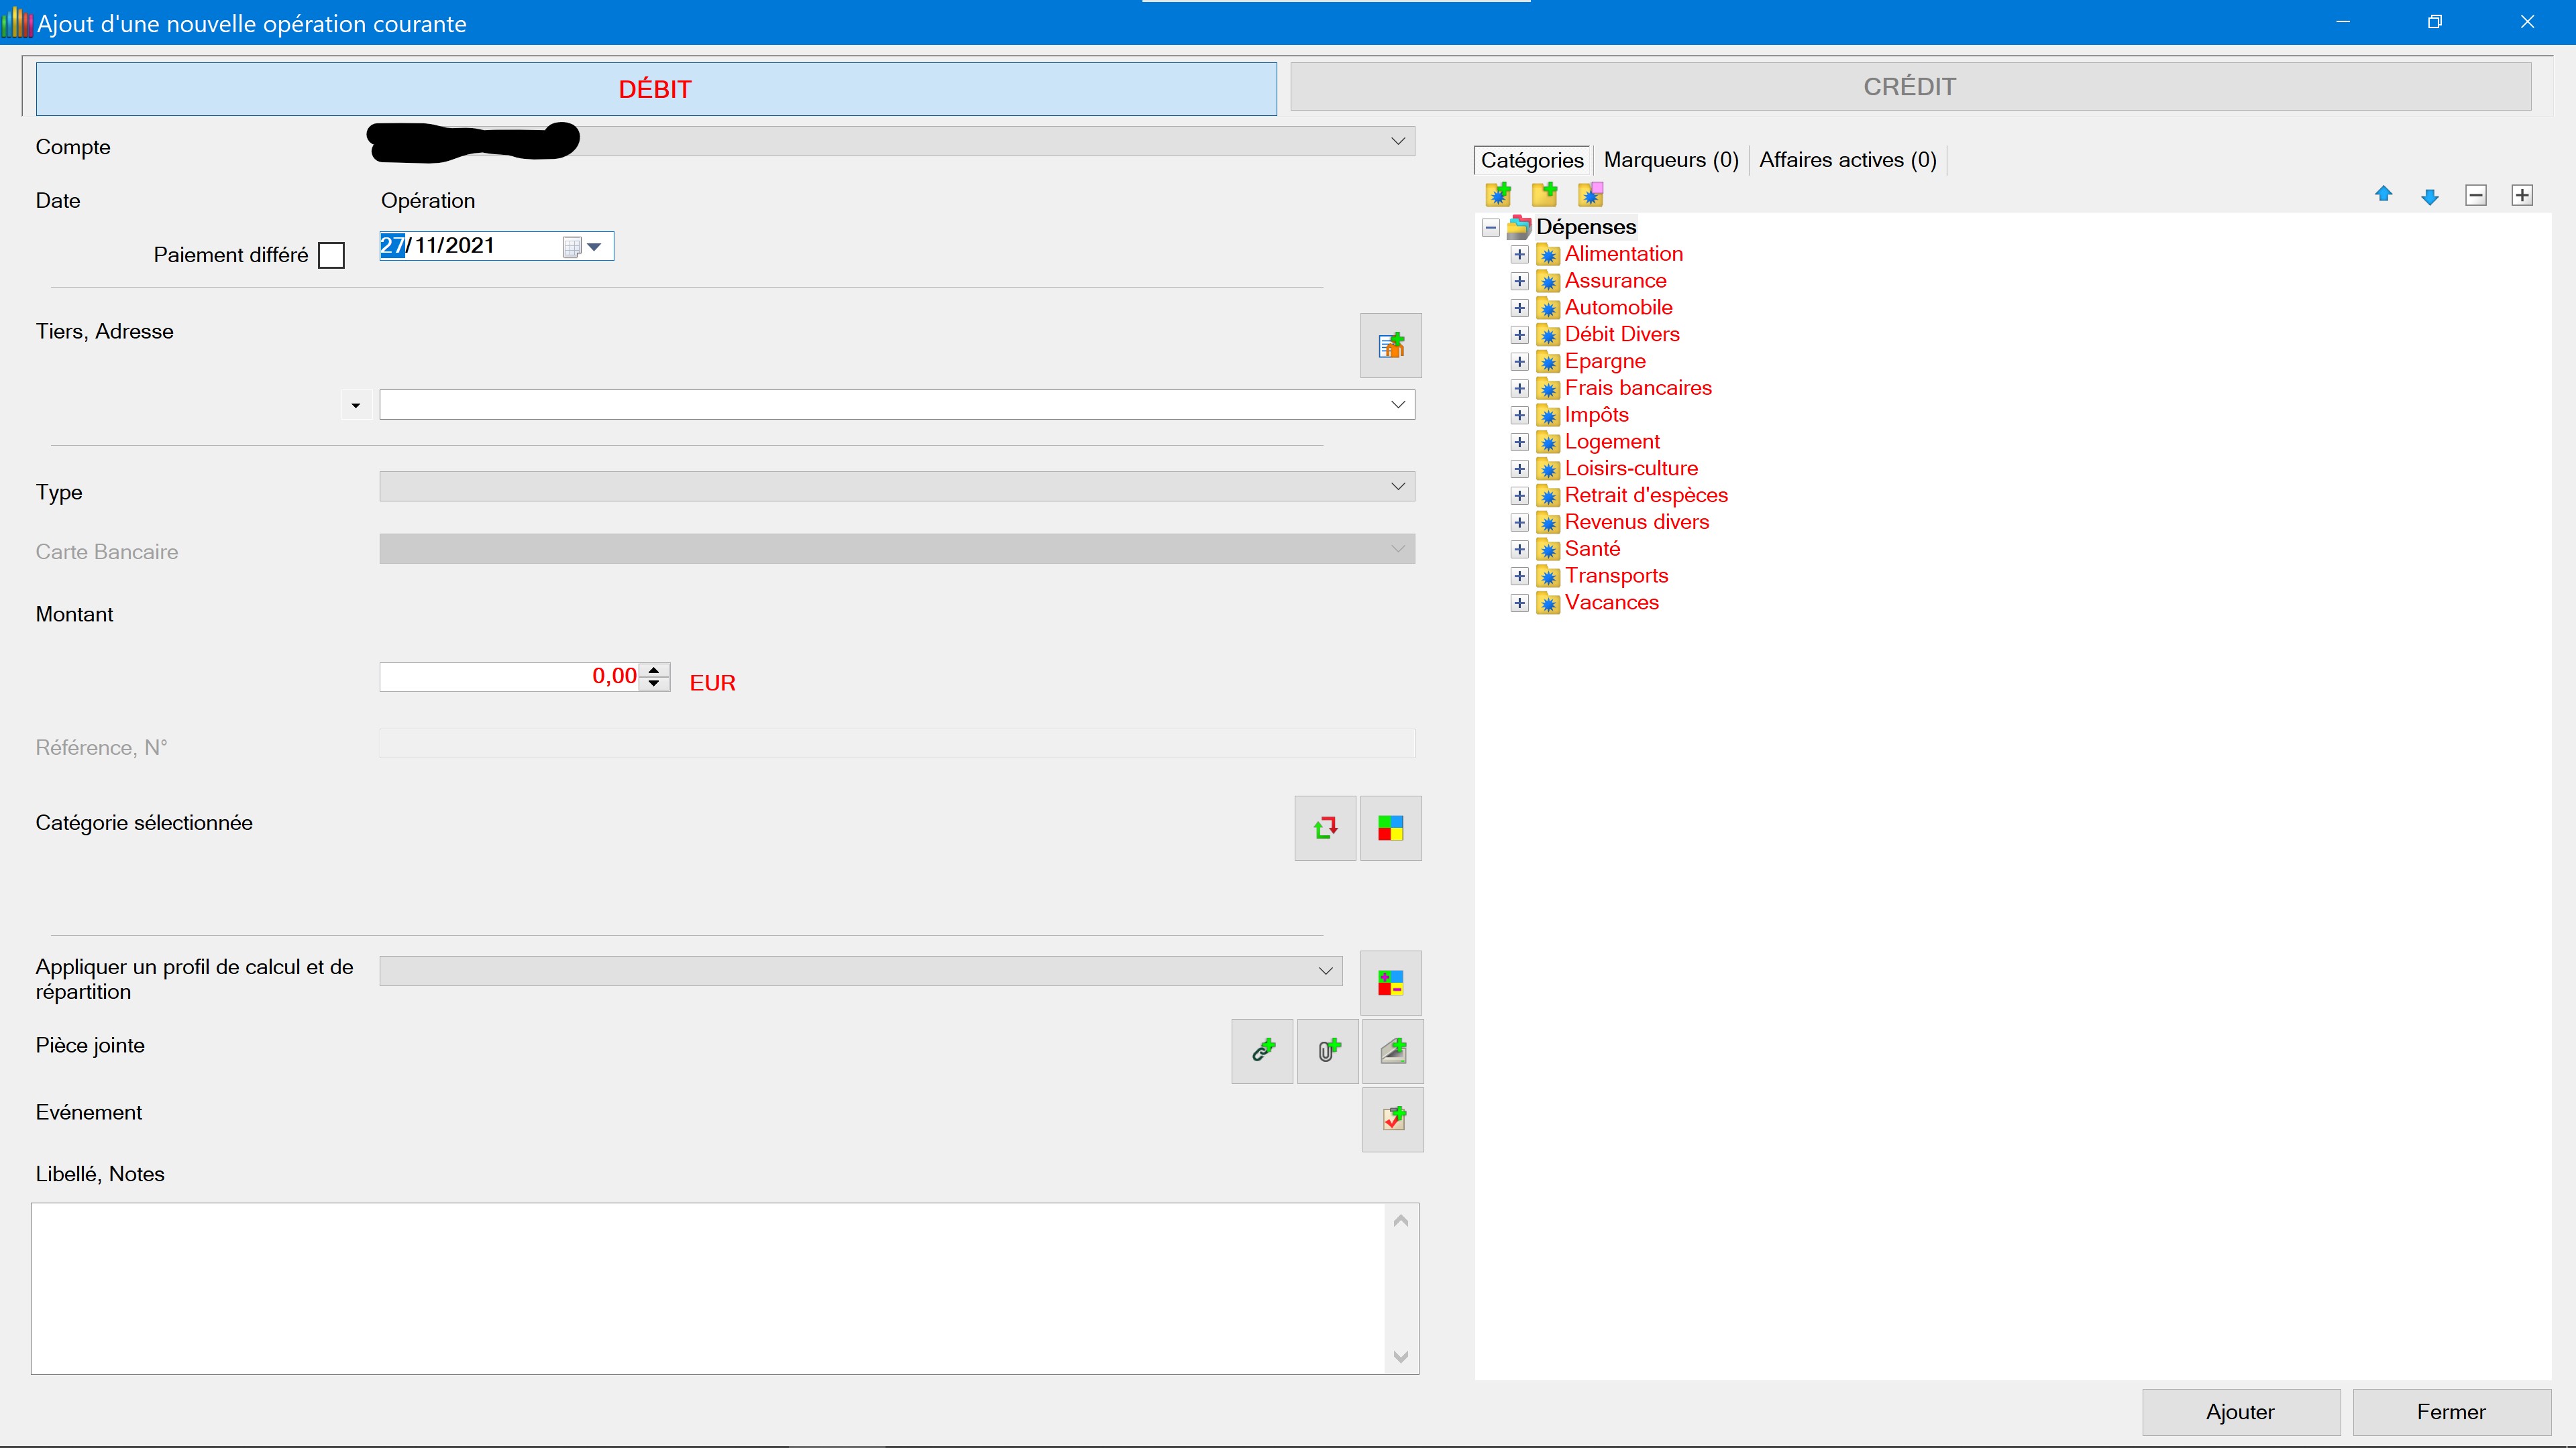Click the red-green swap arrows category button

(x=1325, y=827)
